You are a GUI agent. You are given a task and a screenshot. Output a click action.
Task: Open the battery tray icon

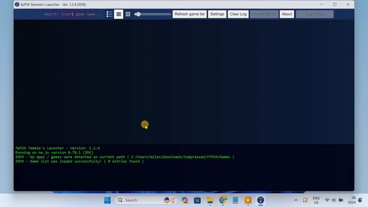coord(341,200)
